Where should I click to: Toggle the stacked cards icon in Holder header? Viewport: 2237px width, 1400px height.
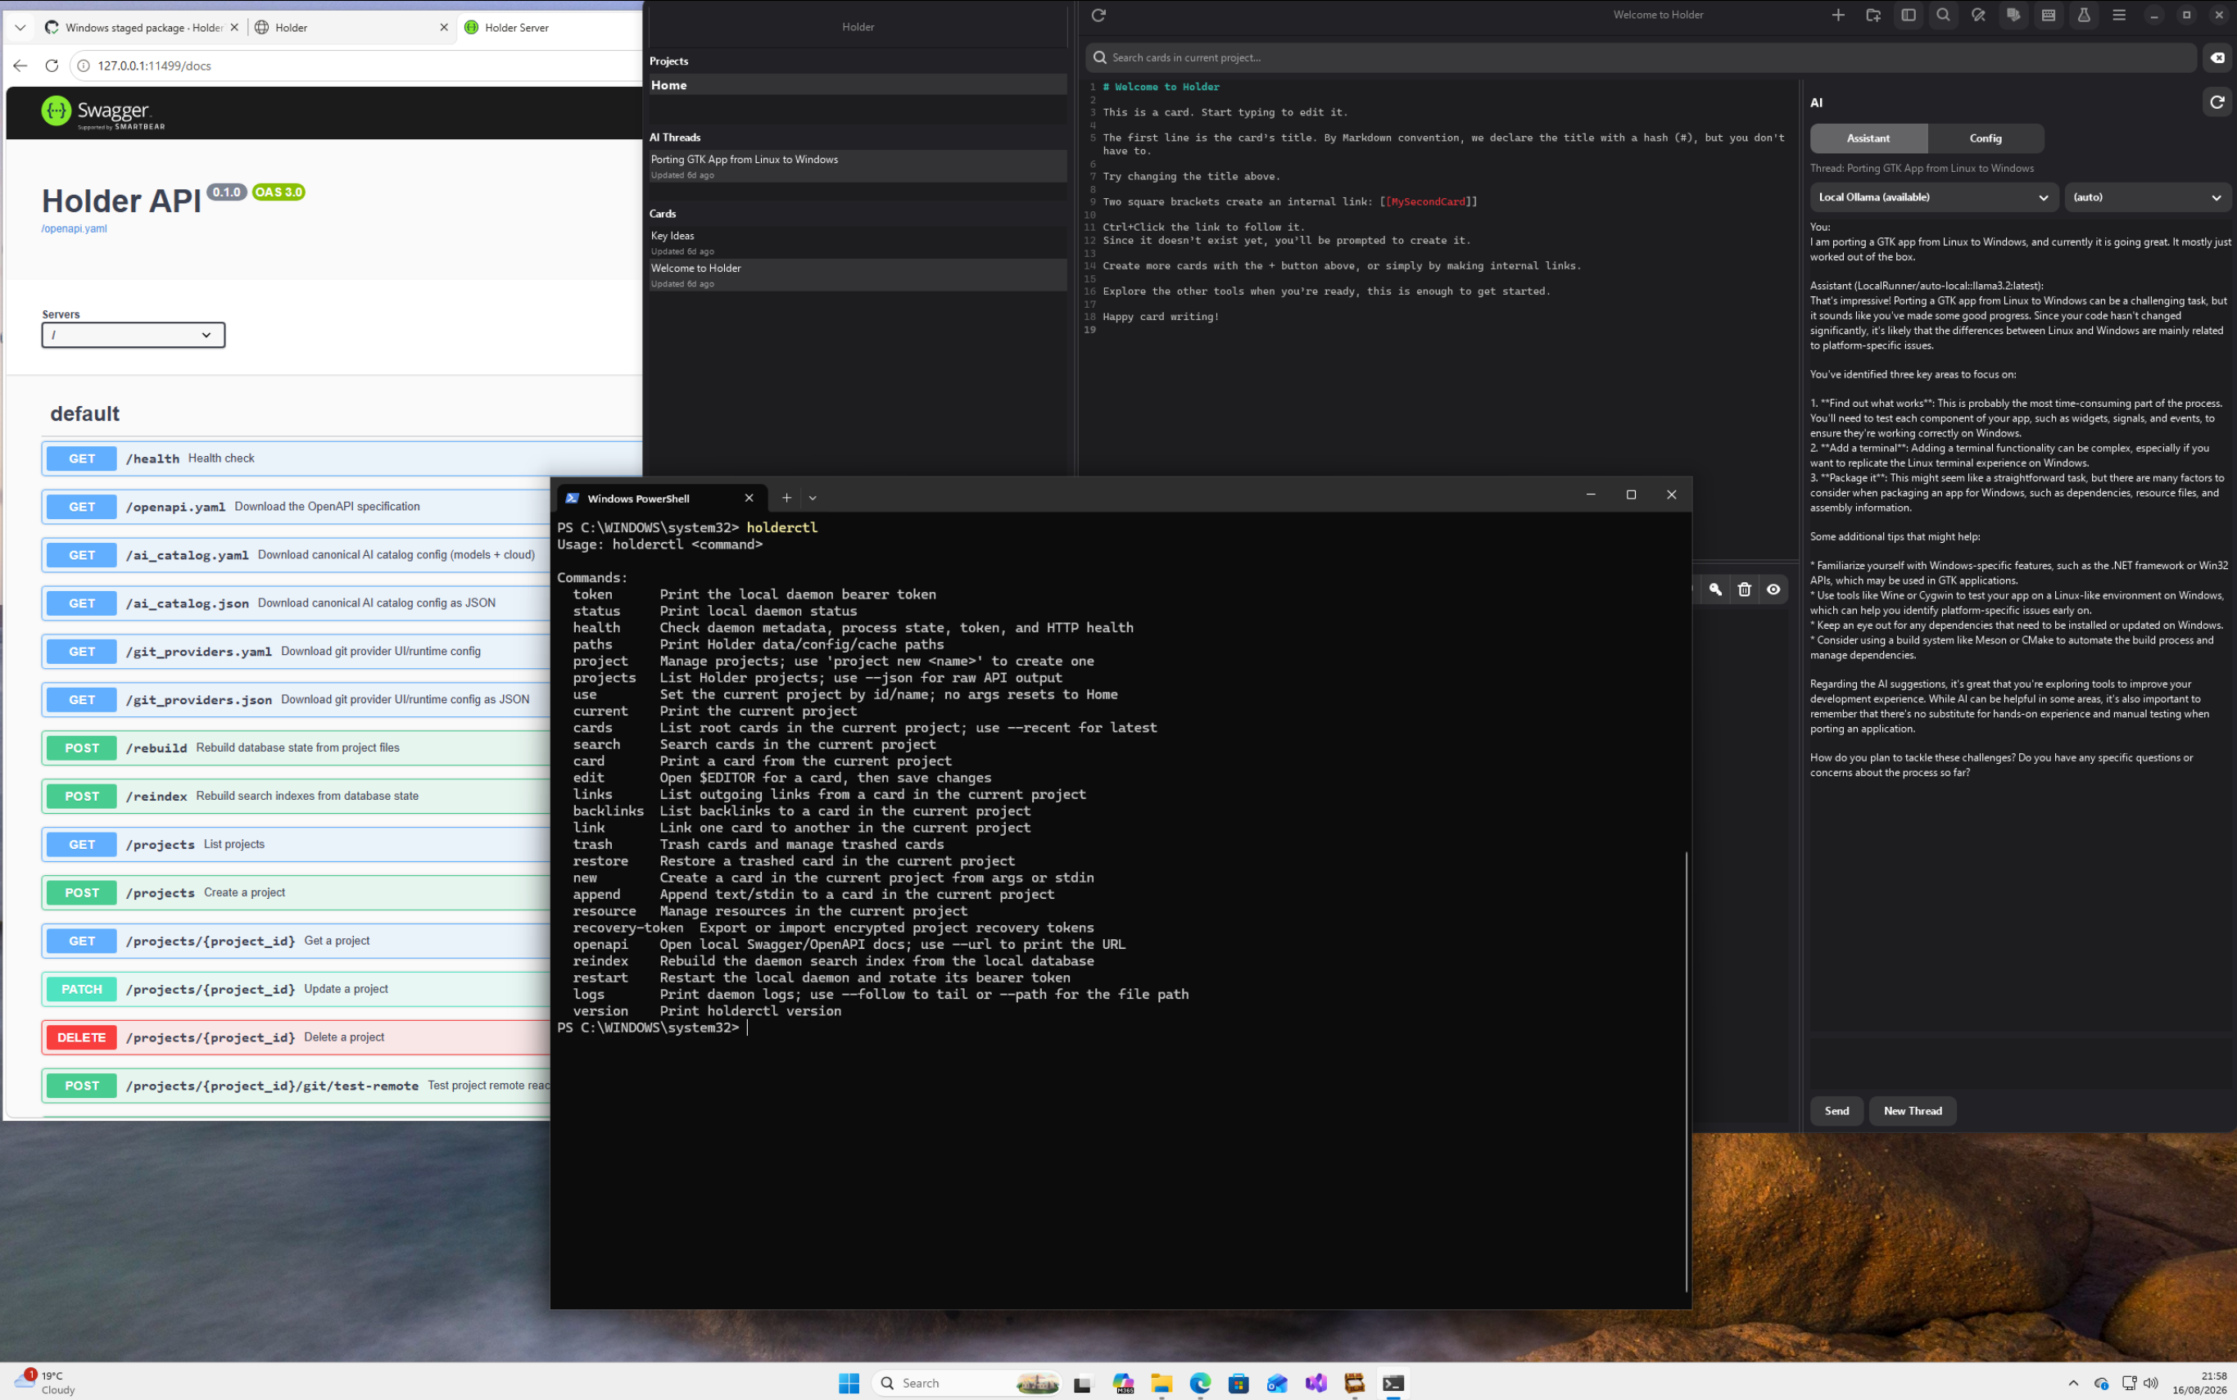click(x=2013, y=15)
